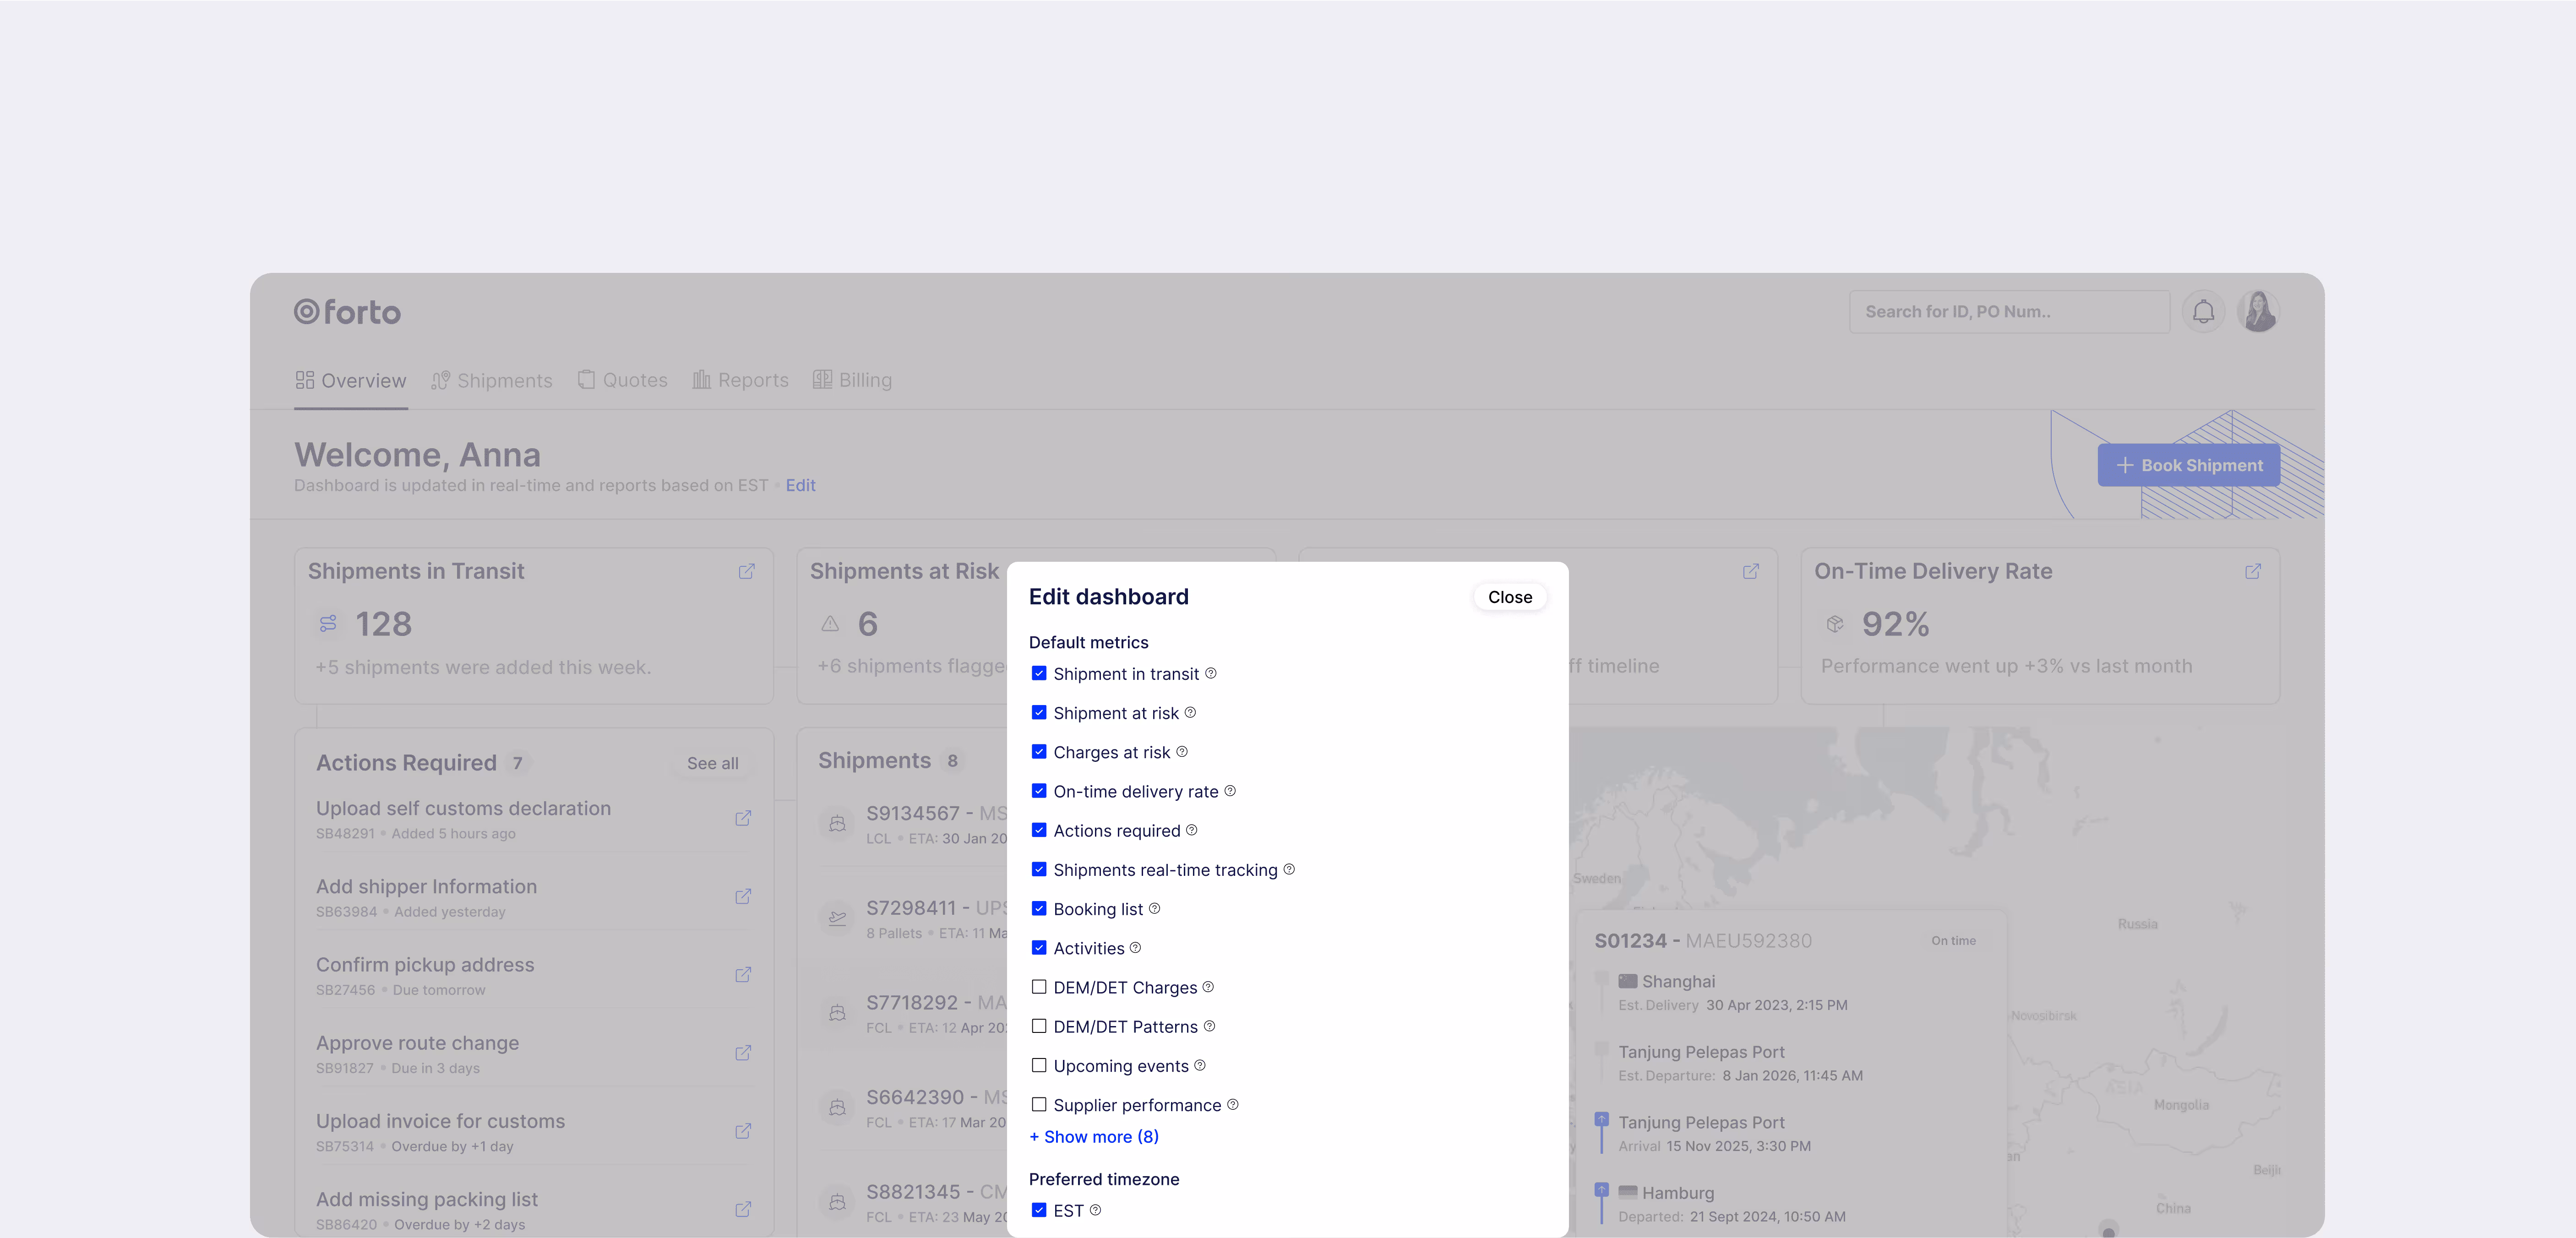Image resolution: width=2576 pixels, height=1238 pixels.
Task: Click the air freight icon beside S7298411
Action: point(838,918)
